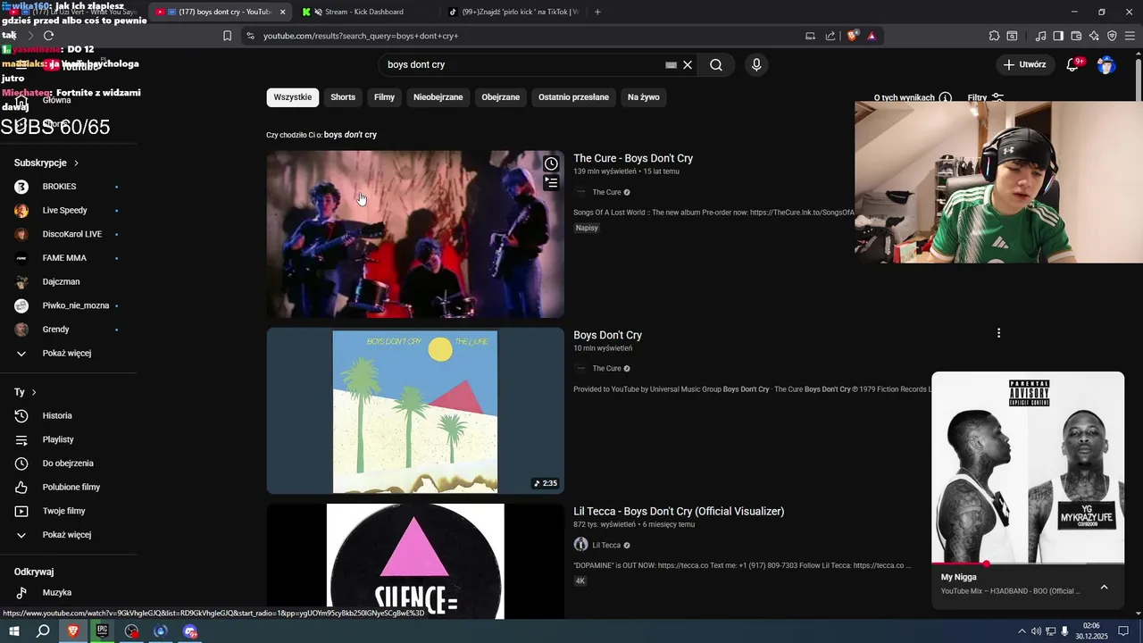Screen dimensions: 1143x643
Task: Add first video to queue icon
Action: point(551,182)
